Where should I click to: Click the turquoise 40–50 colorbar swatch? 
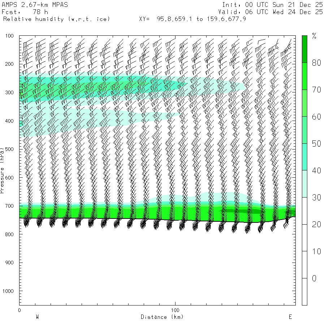(x=304, y=157)
